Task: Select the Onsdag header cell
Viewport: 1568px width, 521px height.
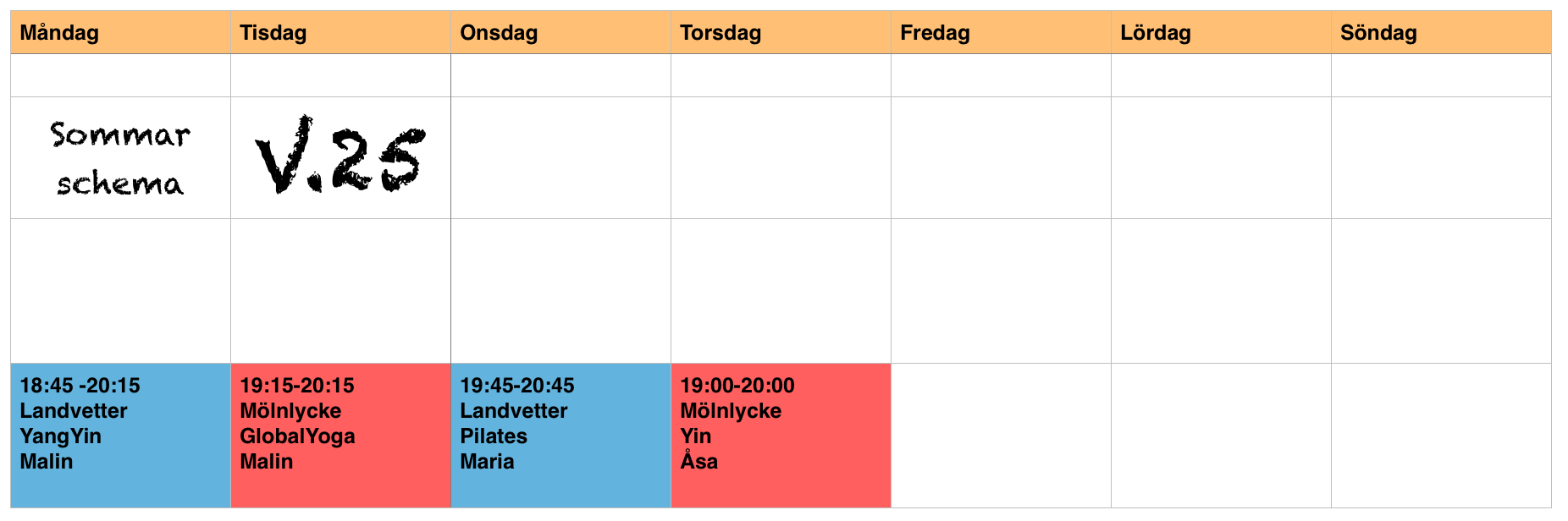Action: pos(560,32)
